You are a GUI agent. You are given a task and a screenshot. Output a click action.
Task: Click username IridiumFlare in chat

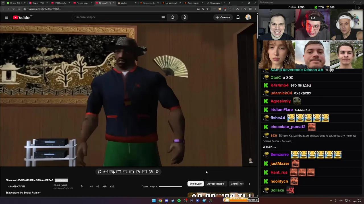282,110
